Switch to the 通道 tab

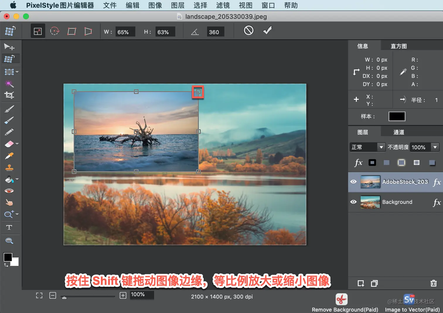click(x=398, y=132)
